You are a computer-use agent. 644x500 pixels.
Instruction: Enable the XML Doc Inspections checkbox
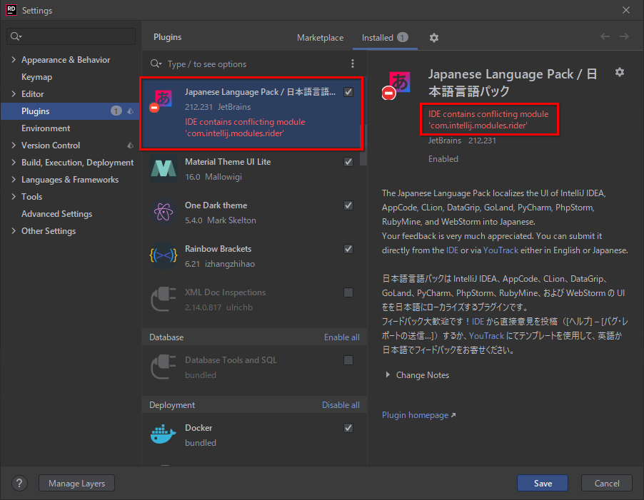coord(348,292)
